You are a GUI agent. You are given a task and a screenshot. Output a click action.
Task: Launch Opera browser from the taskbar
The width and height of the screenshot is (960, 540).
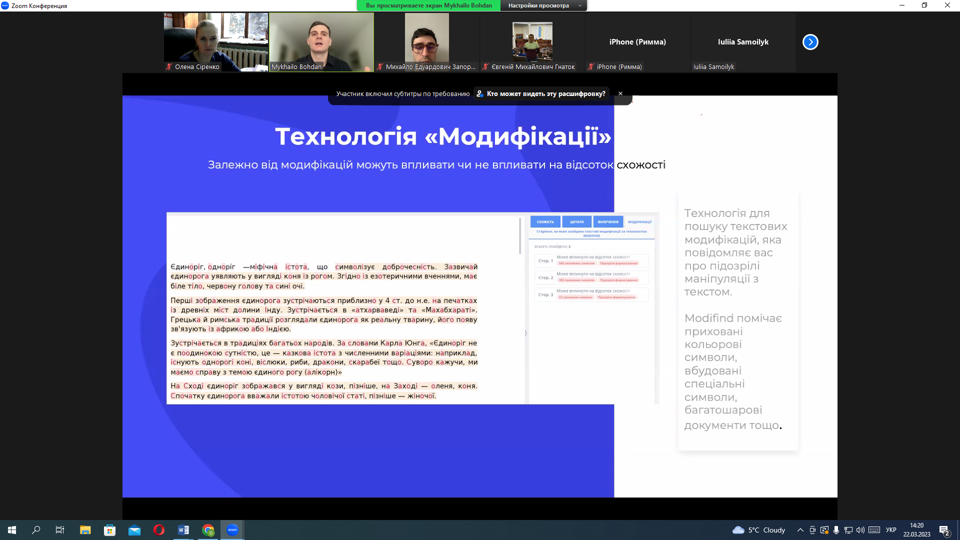(158, 530)
